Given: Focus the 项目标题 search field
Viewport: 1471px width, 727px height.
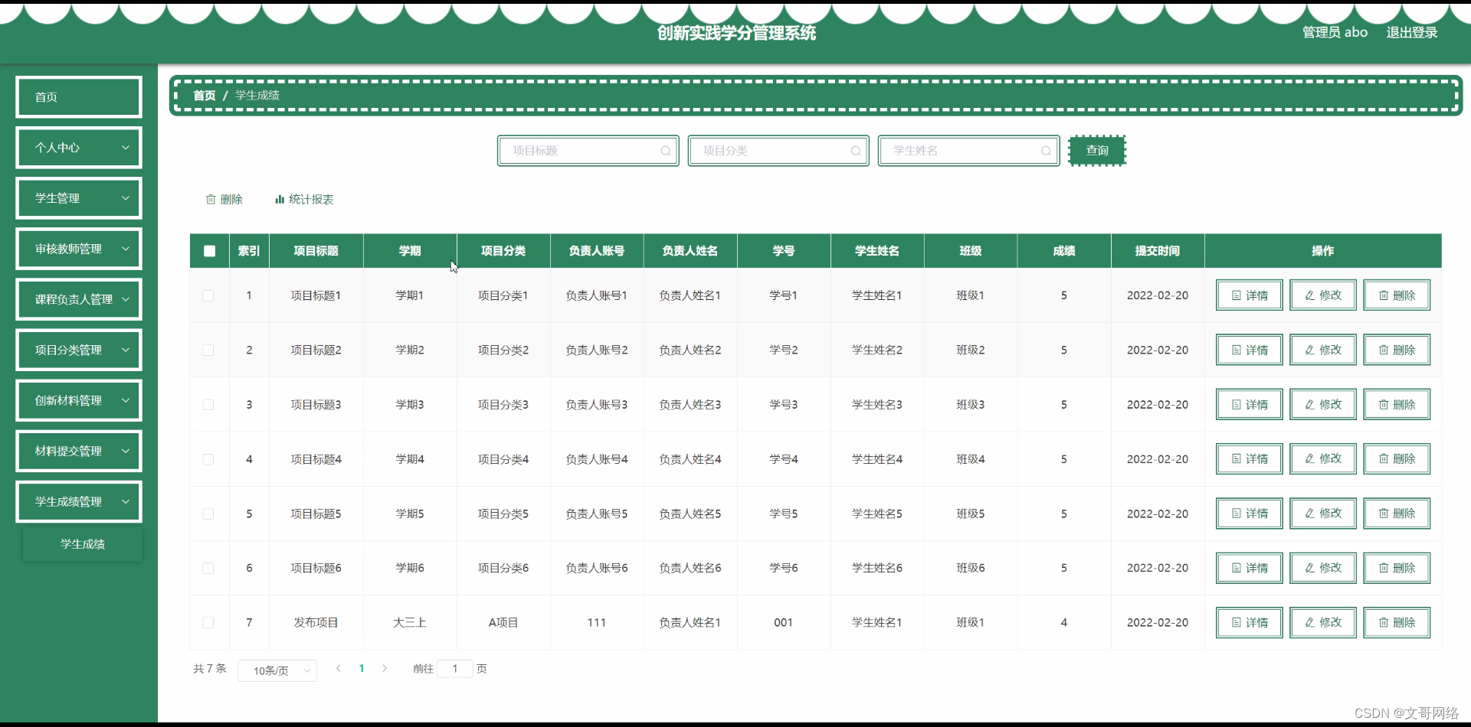Looking at the screenshot, I should point(588,151).
